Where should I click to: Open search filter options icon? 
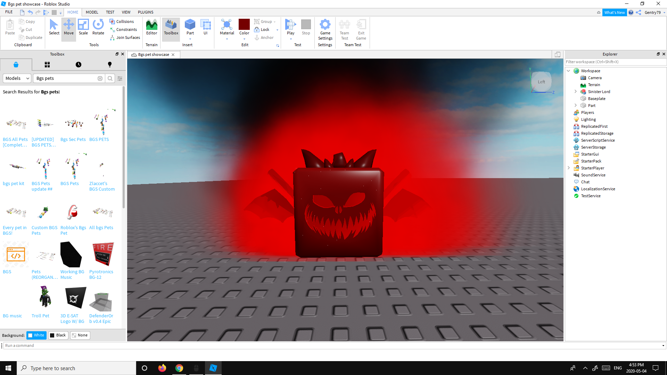(120, 78)
